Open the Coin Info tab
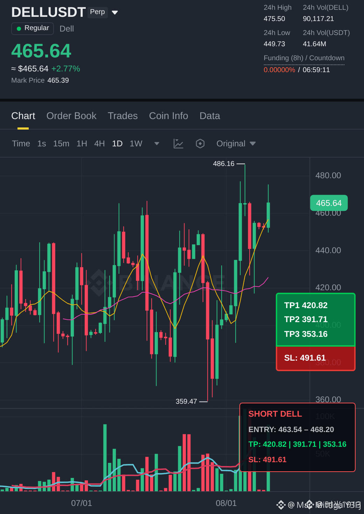Viewport: 364px width, 514px height. [x=168, y=116]
